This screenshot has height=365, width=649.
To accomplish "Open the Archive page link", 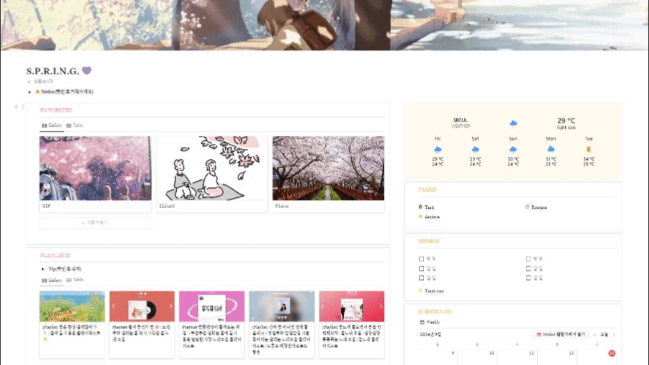I will click(432, 217).
